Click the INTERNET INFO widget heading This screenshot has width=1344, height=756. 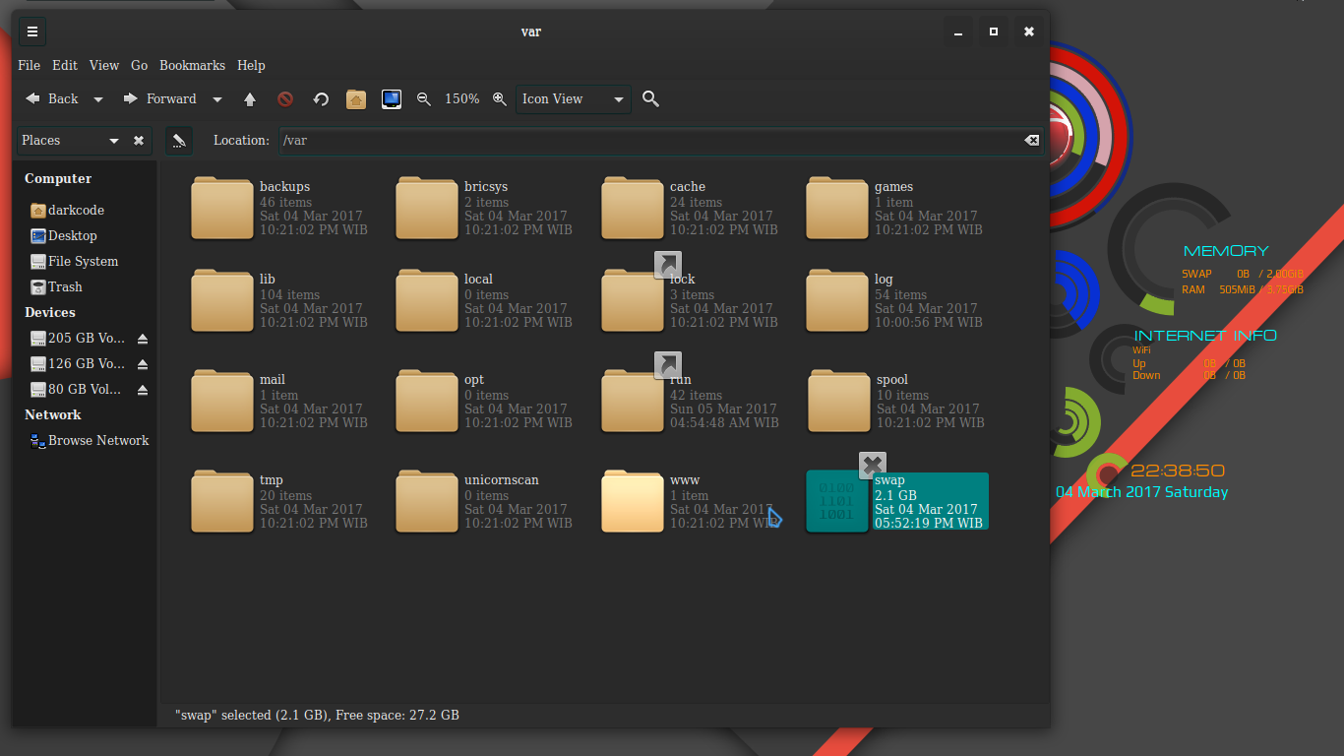pyautogui.click(x=1205, y=336)
